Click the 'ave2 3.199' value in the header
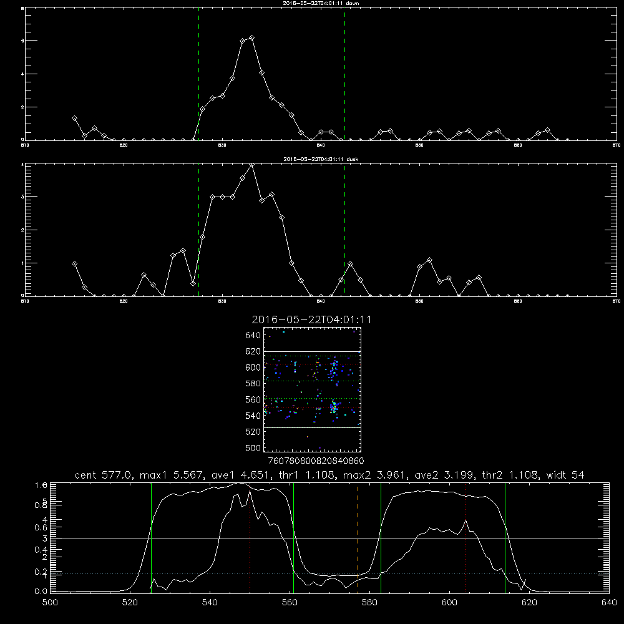 click(x=444, y=475)
